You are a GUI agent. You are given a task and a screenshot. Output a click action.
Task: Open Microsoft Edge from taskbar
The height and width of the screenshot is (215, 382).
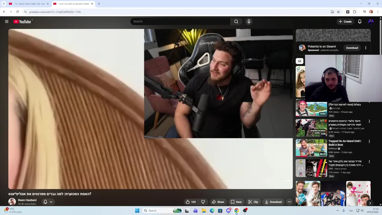[212, 211]
